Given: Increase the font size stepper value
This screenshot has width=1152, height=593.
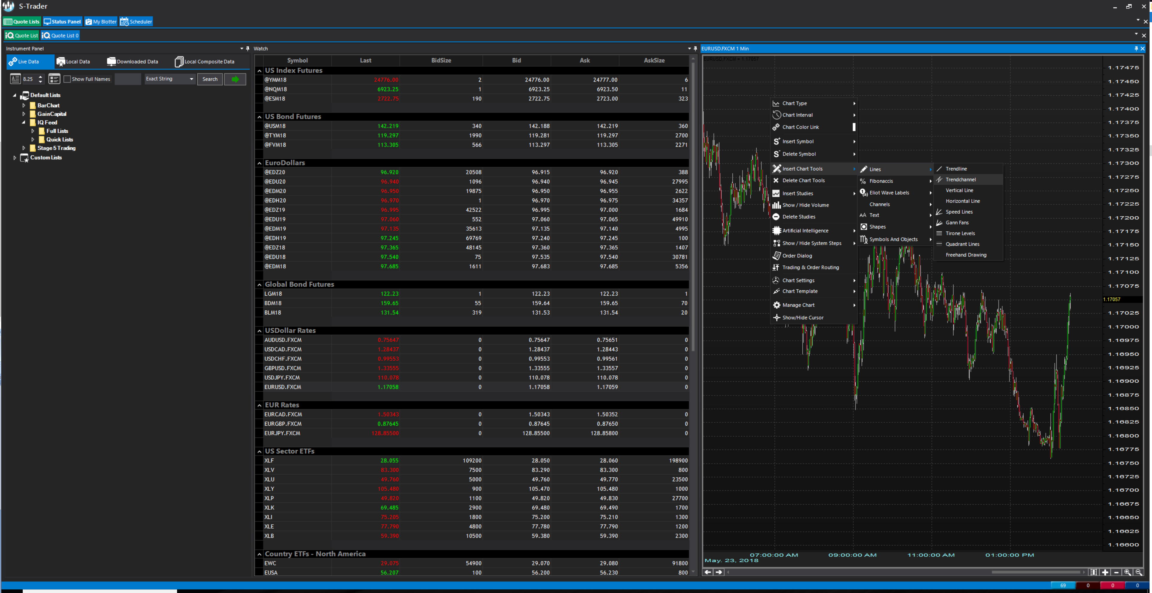Looking at the screenshot, I should pyautogui.click(x=40, y=77).
